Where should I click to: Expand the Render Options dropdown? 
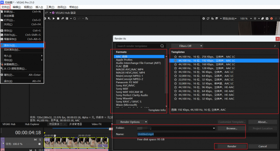pyautogui.click(x=132, y=122)
